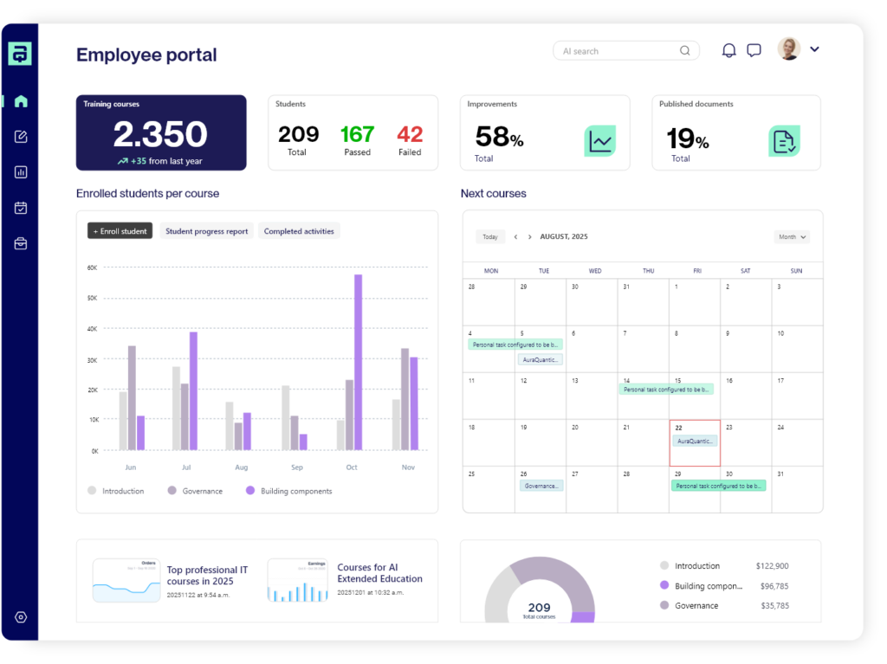Open the bar chart statistics sidebar icon
The width and height of the screenshot is (887, 664).
[x=19, y=171]
